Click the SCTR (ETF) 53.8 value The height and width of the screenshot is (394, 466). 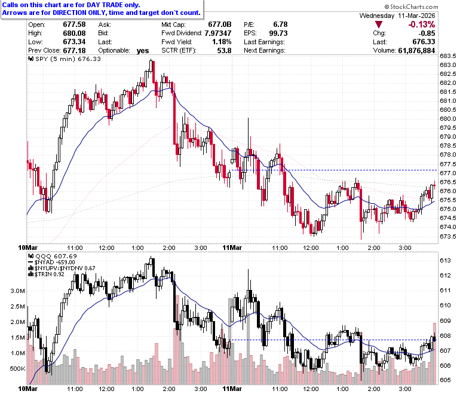224,51
